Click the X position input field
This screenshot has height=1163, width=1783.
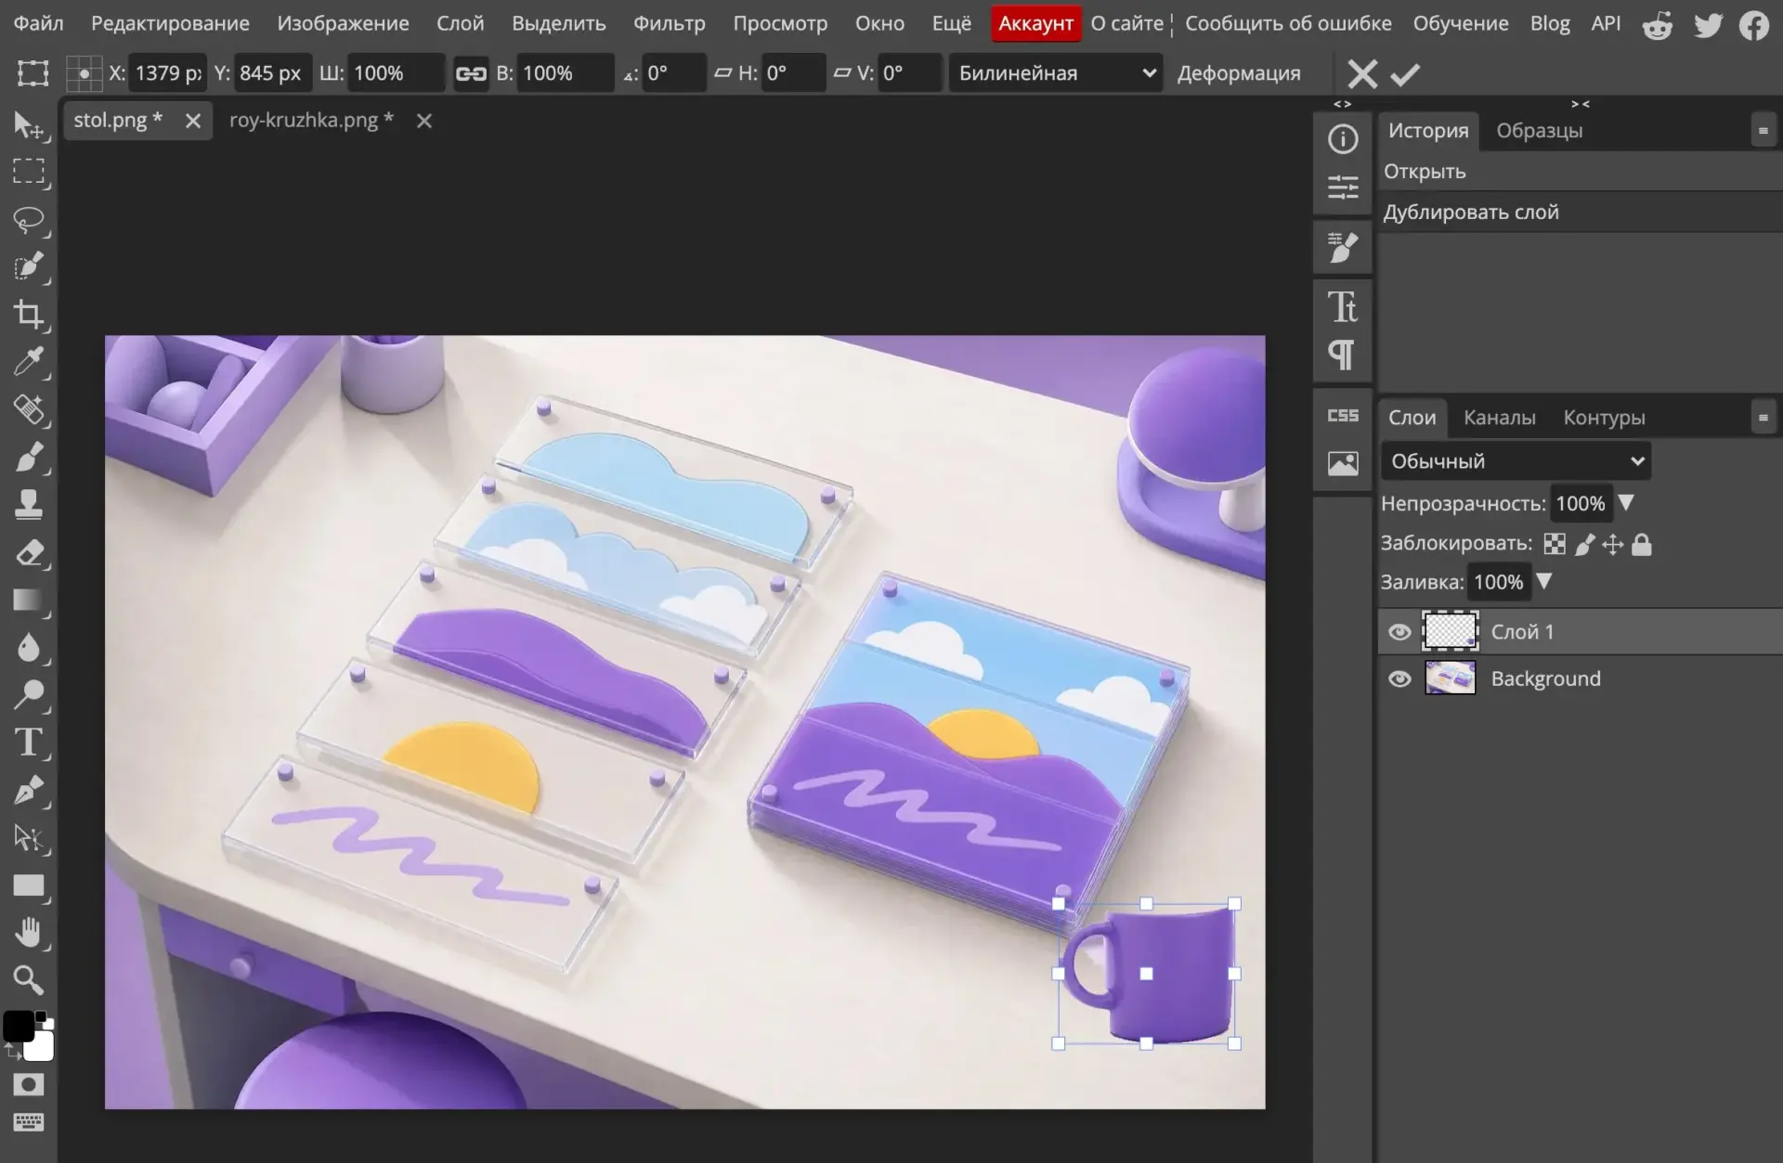(167, 73)
